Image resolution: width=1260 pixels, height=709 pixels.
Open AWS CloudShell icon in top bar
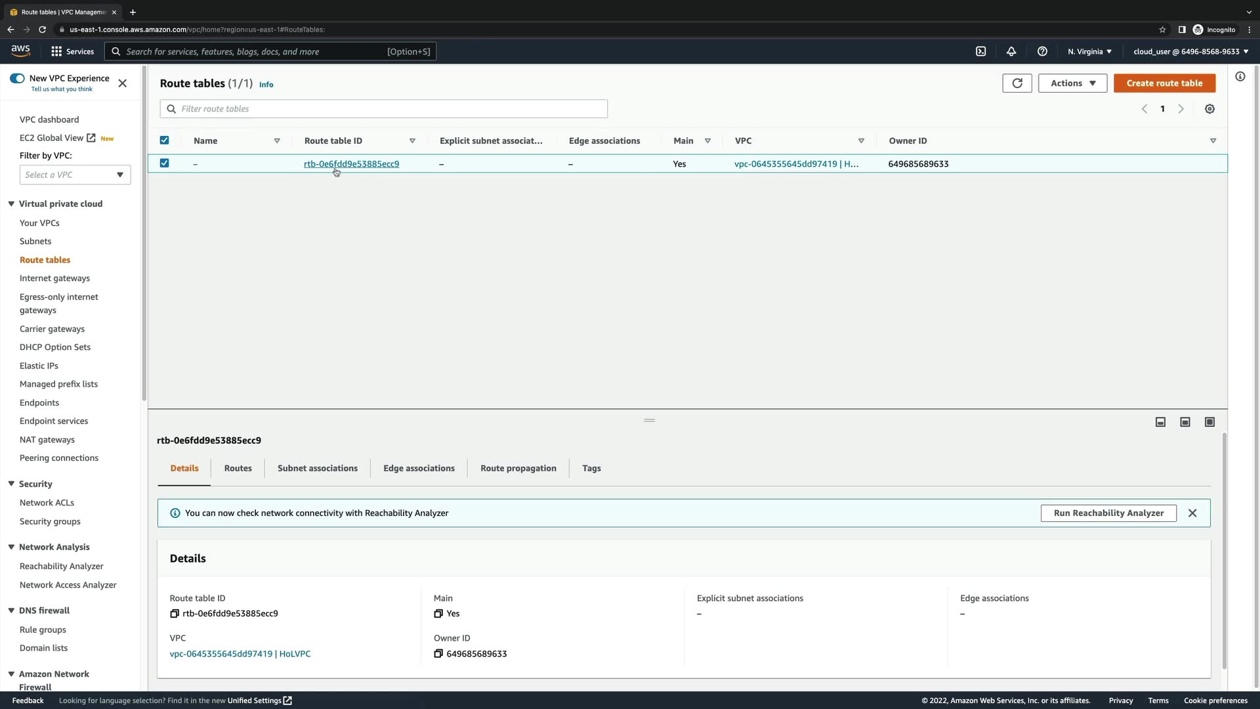(980, 51)
